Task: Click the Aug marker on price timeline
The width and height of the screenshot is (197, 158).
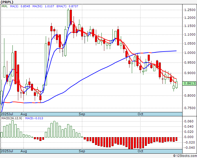Action: 24,114
